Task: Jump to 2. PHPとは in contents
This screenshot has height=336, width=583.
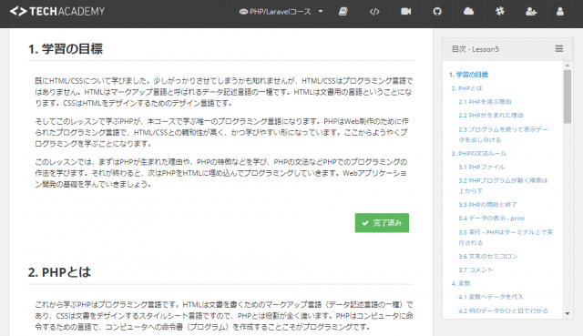Action: (466, 88)
